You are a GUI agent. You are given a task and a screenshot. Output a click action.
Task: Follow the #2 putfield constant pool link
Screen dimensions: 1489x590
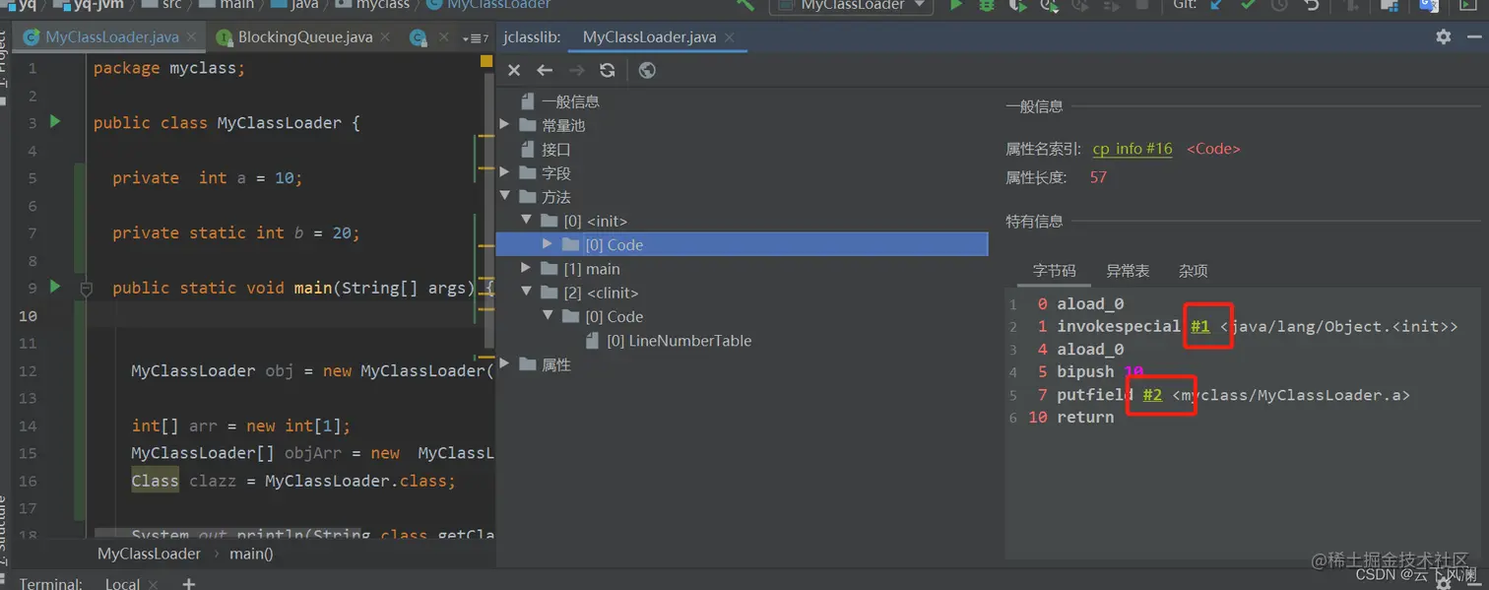tap(1153, 394)
